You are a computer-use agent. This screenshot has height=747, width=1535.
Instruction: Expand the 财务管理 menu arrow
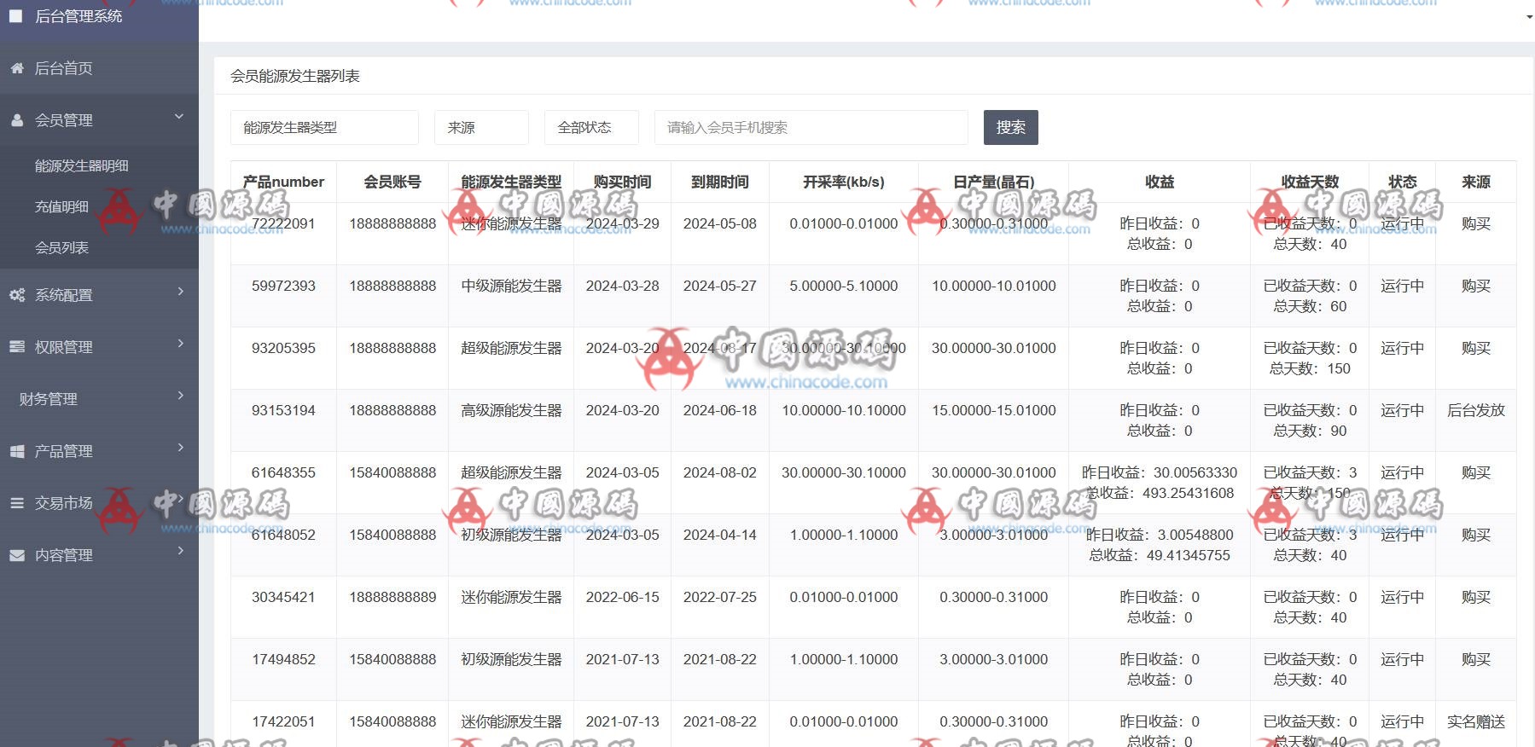point(180,396)
